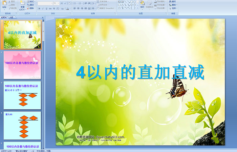Click the Copy (复制) button
Screen dimensions: 237x152
[x=12, y=5]
